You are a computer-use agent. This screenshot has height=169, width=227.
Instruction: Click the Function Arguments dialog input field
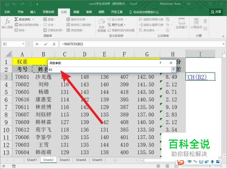110,70
